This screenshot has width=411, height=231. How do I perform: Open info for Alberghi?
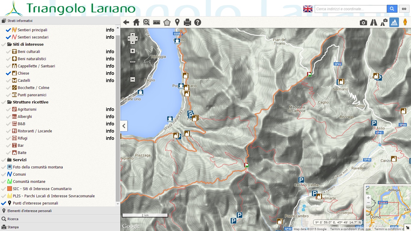pos(110,116)
